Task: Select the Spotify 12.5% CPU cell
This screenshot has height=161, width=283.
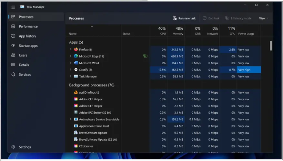Action: 158,70
